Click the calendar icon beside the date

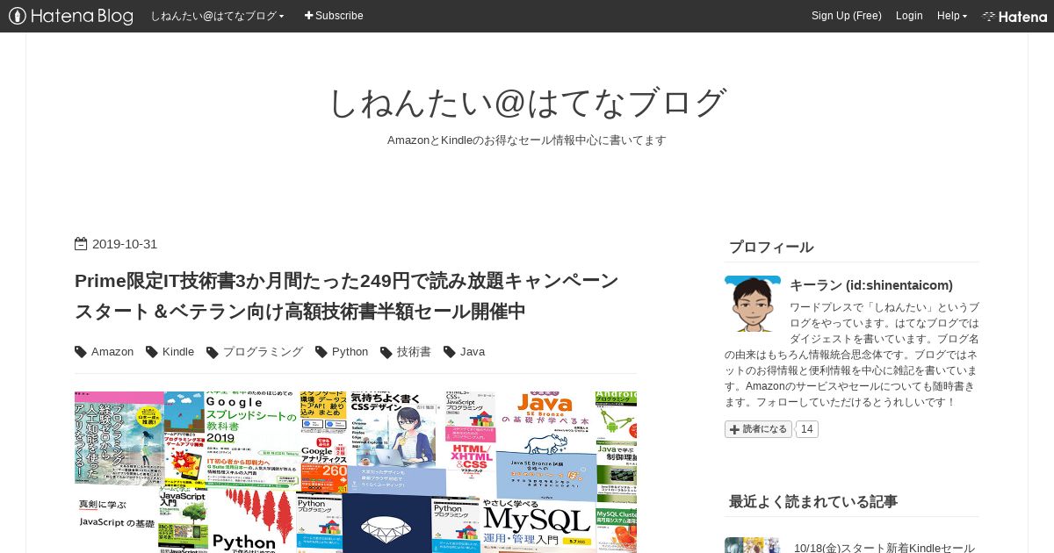pyautogui.click(x=81, y=244)
